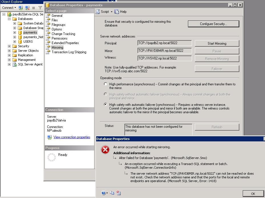265x198 pixels.
Task: Collapse the Databases folder node
Action: [x=9, y=19]
